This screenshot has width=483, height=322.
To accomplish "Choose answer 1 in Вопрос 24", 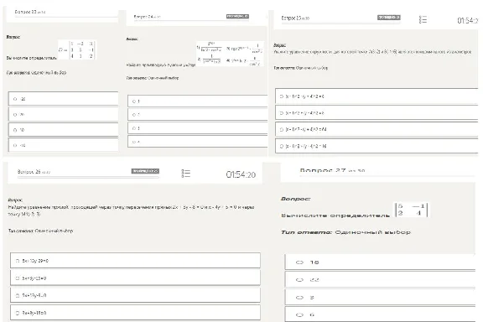I will (197, 101).
